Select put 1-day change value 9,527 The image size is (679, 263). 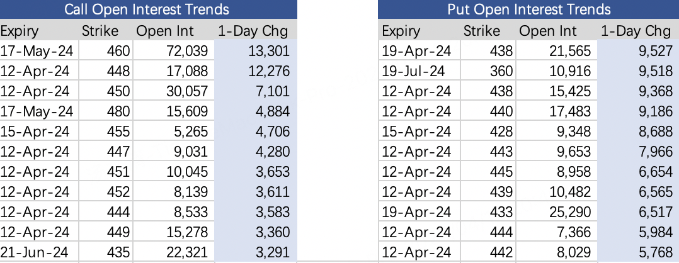point(656,51)
